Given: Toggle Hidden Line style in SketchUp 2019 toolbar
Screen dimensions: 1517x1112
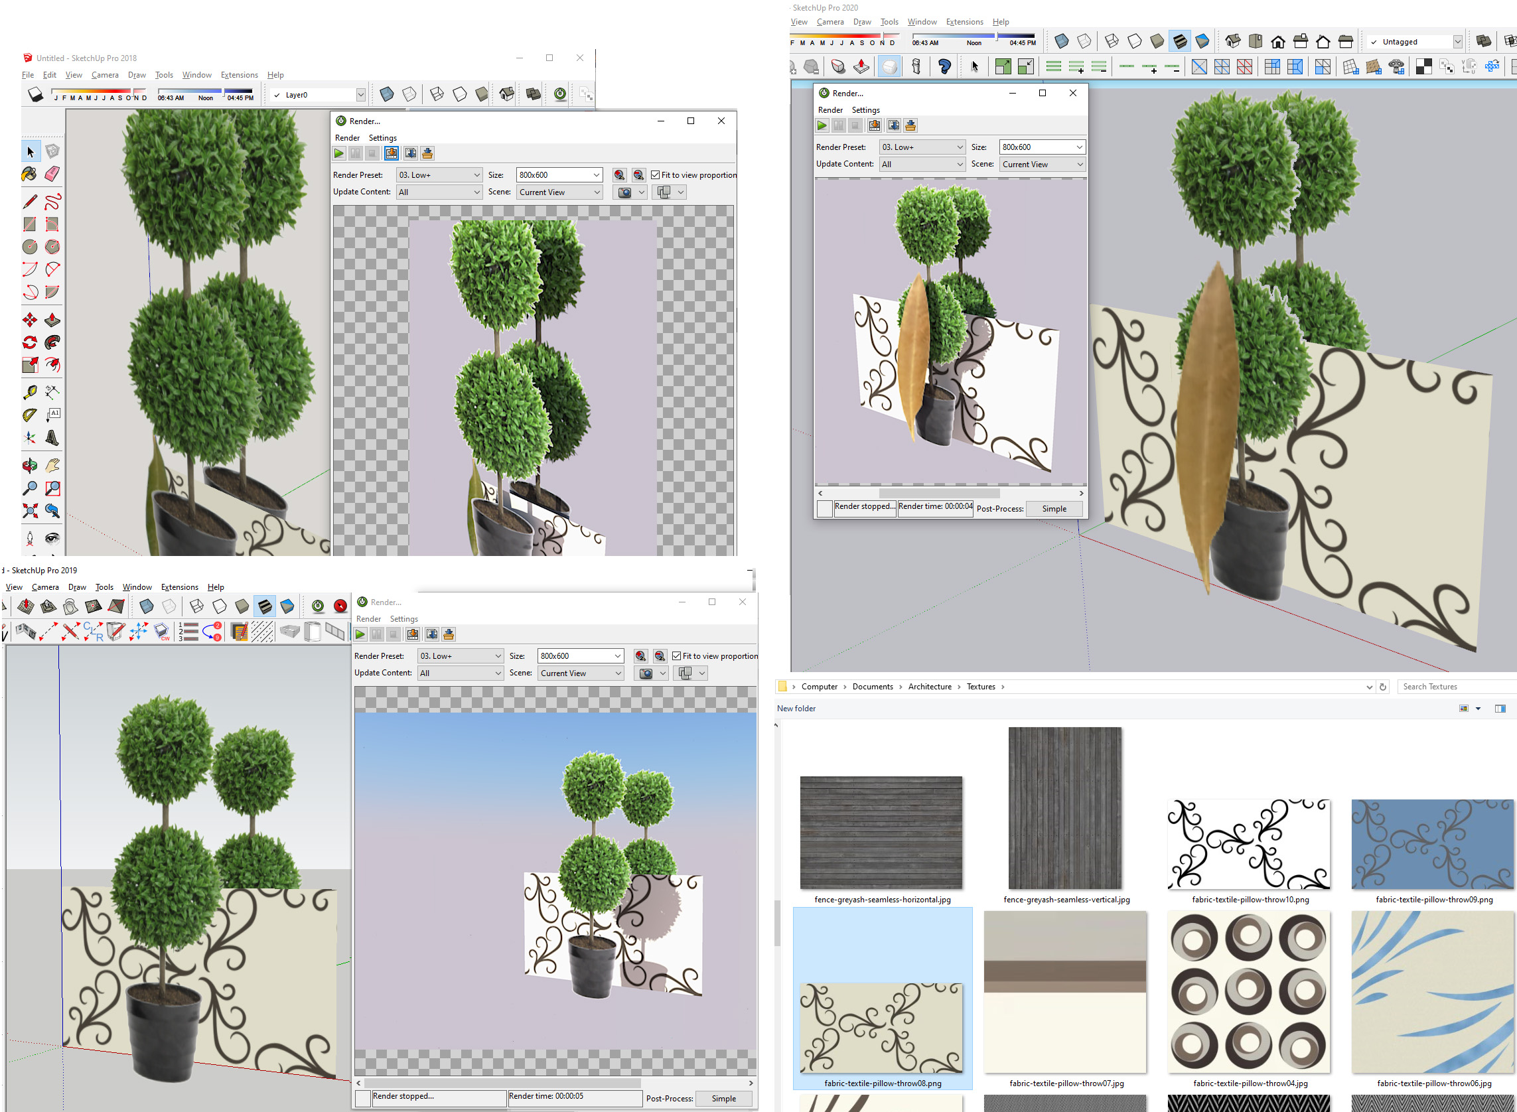Looking at the screenshot, I should point(220,606).
